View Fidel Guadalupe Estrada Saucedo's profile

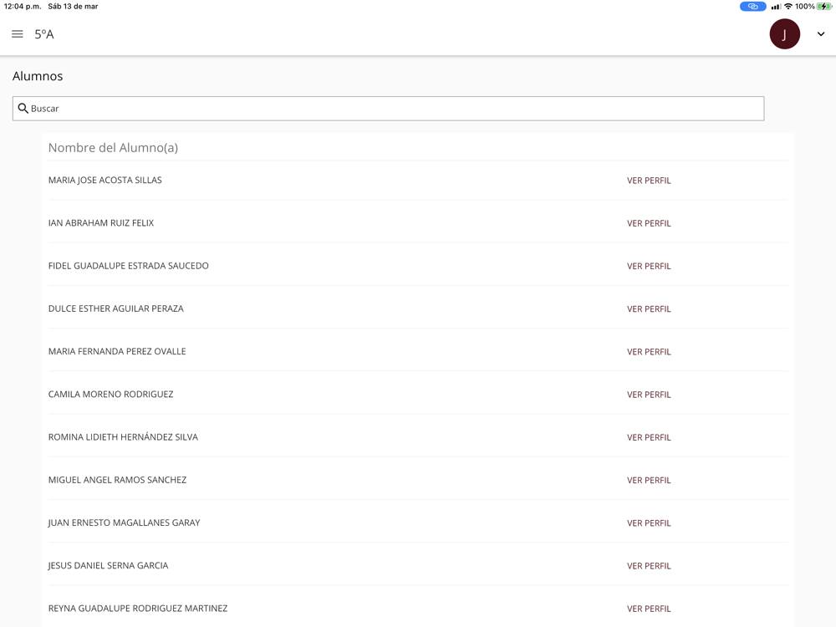coord(649,266)
